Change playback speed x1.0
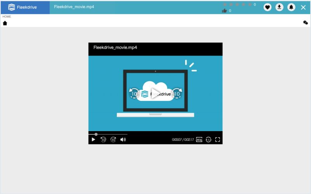This screenshot has height=194, width=311. point(208,140)
